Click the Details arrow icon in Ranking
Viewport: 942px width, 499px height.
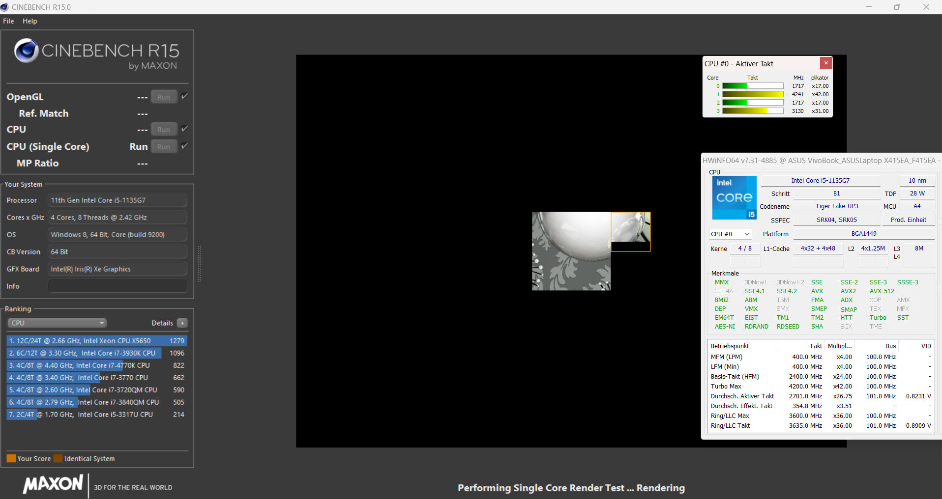182,323
